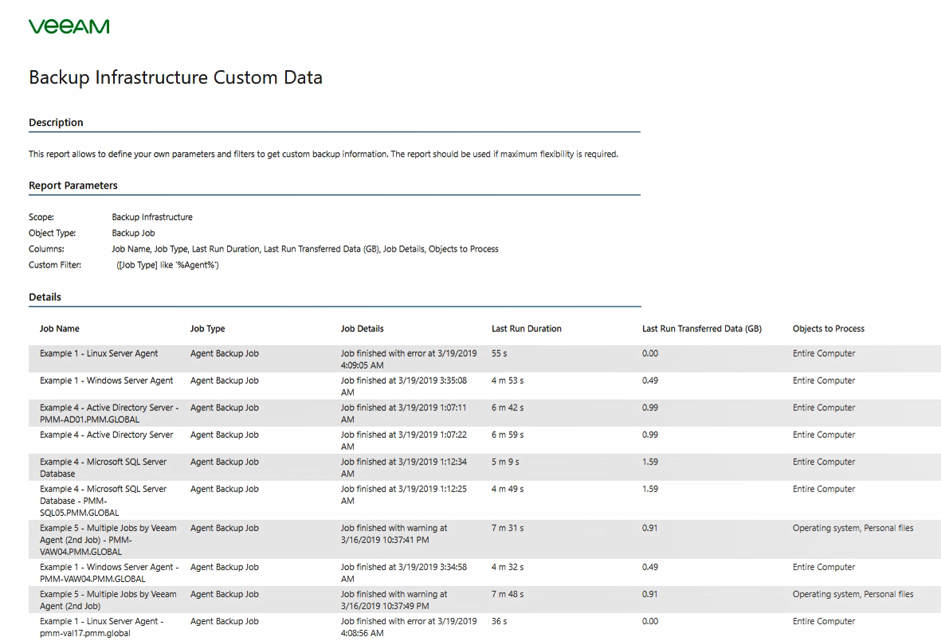Click job details finished with error at 4:09:05 AM
The width and height of the screenshot is (941, 641).
pyautogui.click(x=409, y=359)
